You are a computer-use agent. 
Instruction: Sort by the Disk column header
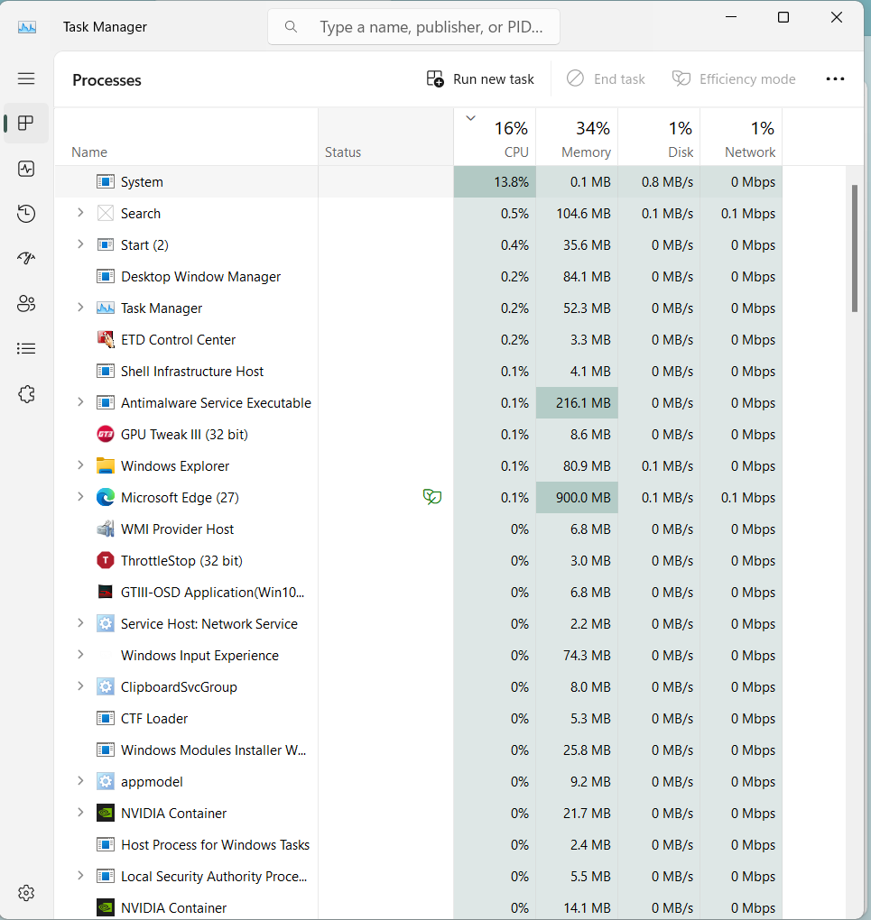point(659,137)
